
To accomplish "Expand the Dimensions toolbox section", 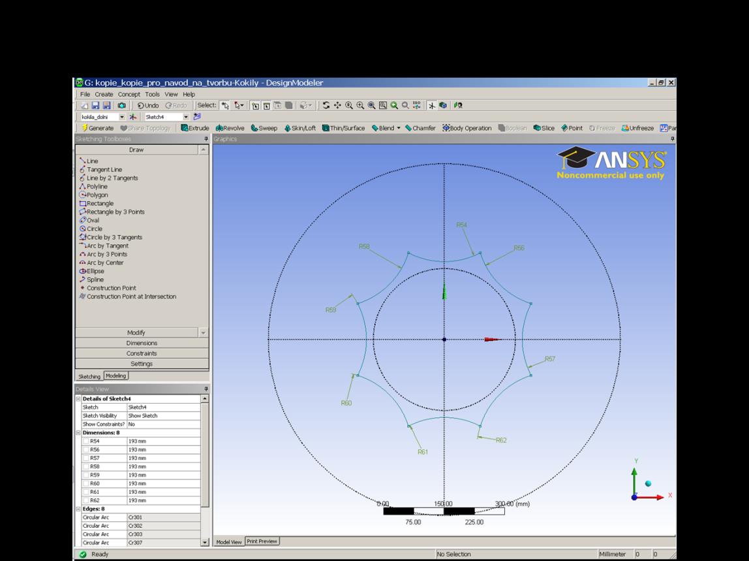I will click(x=142, y=343).
